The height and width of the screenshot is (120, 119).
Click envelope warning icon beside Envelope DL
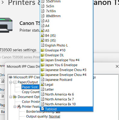(42, 55)
